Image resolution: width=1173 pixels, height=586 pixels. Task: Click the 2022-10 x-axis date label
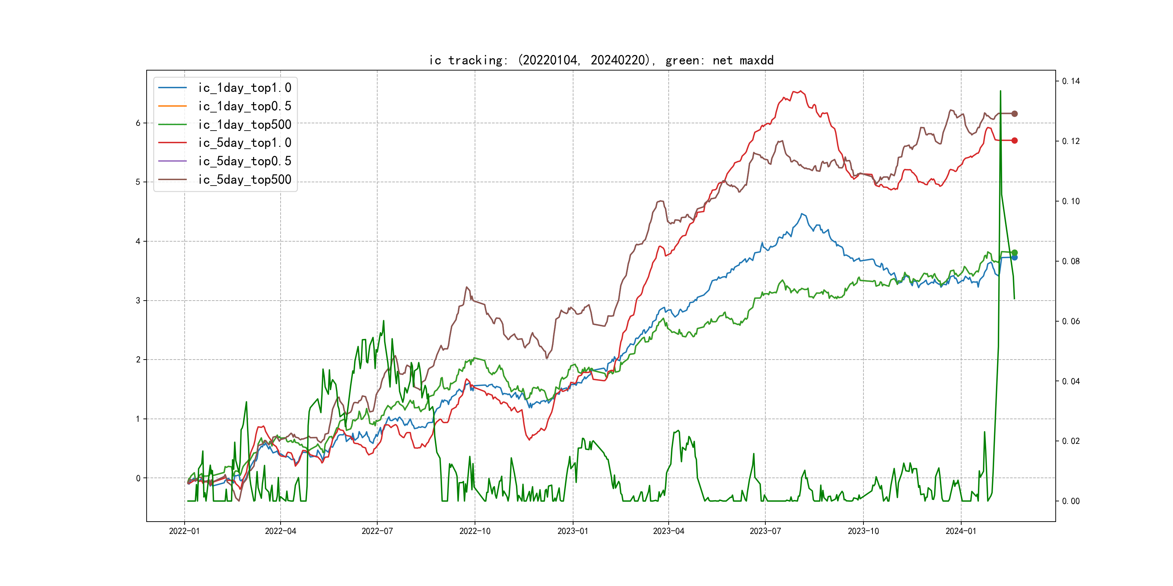pyautogui.click(x=475, y=531)
